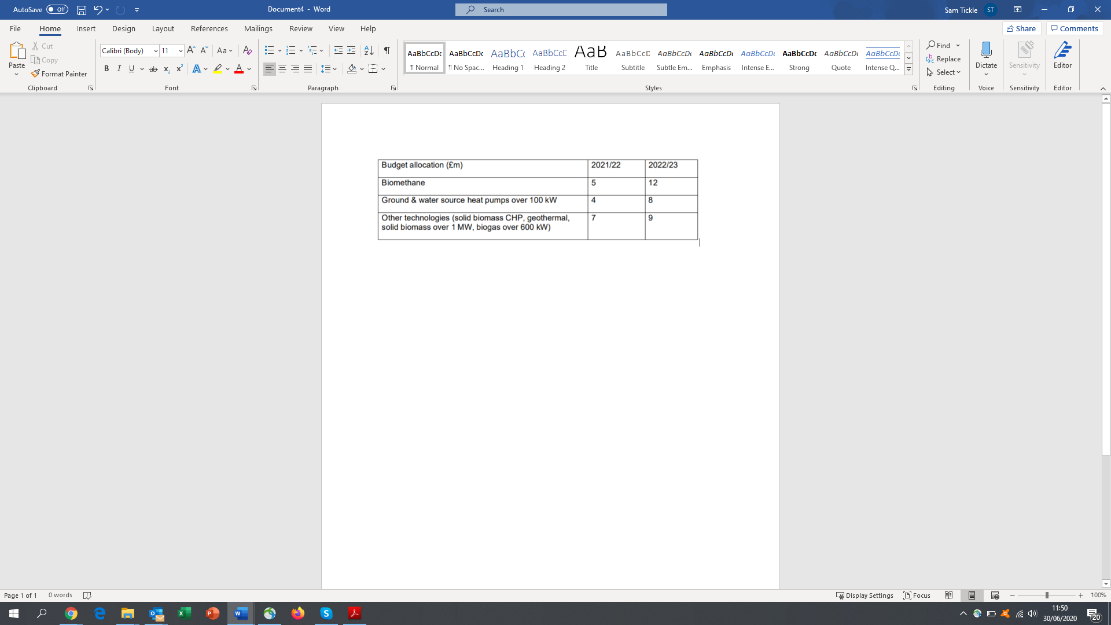Switch to the Insert ribbon tab
Viewport: 1111px width, 625px height.
coord(86,28)
